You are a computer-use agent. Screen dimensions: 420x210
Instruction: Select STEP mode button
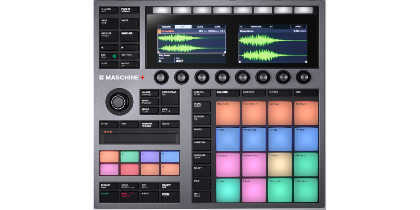point(306,93)
